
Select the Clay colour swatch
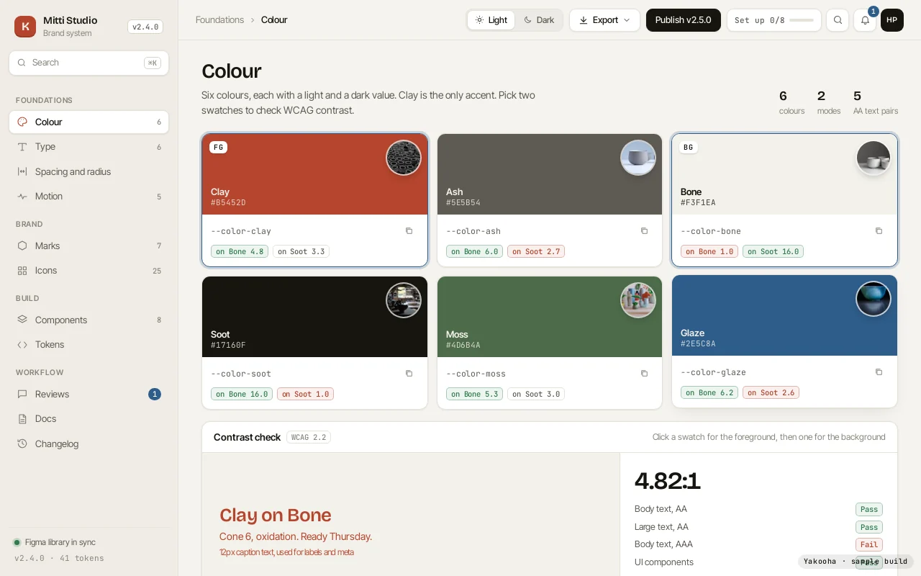[x=314, y=174]
